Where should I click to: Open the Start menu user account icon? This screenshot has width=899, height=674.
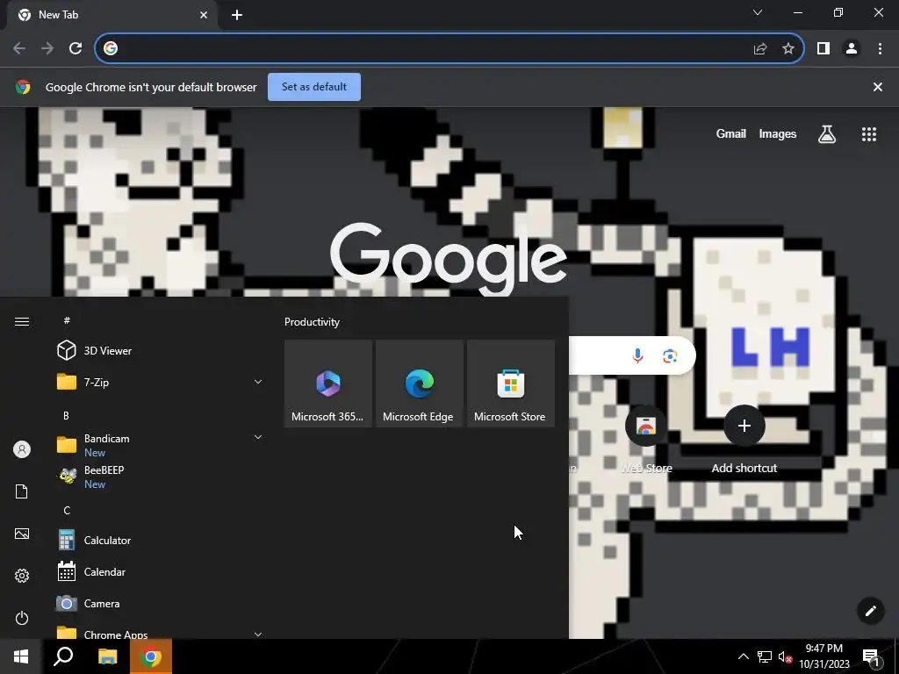click(x=22, y=449)
